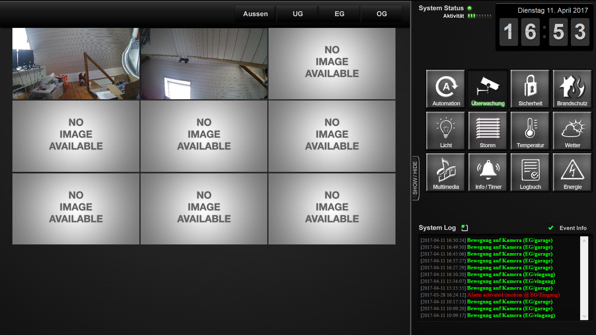The image size is (596, 335).
Task: Select log entry from 10:17:53 EG/garage
Action: pyautogui.click(x=486, y=302)
